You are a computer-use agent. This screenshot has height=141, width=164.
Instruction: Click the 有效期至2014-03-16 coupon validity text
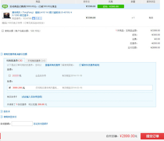[x=72, y=88]
